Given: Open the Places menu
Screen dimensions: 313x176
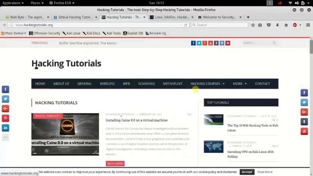Looking at the screenshot, I should pyautogui.click(x=37, y=3).
